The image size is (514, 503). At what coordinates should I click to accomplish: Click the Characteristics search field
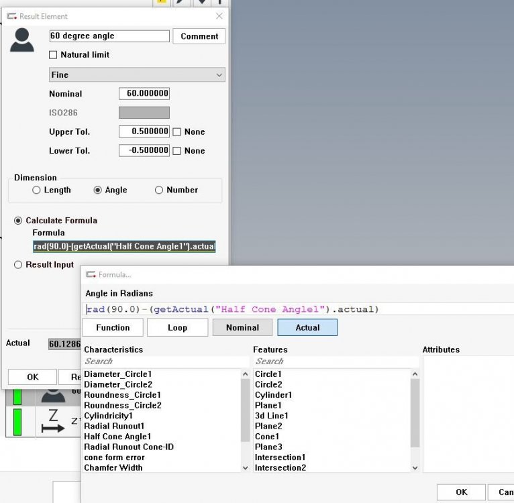165,361
